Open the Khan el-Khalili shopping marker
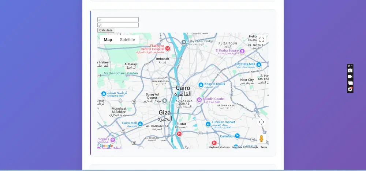This screenshot has width=366, height=171. 201,85
